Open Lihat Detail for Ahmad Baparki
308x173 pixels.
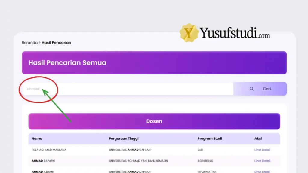point(262,161)
